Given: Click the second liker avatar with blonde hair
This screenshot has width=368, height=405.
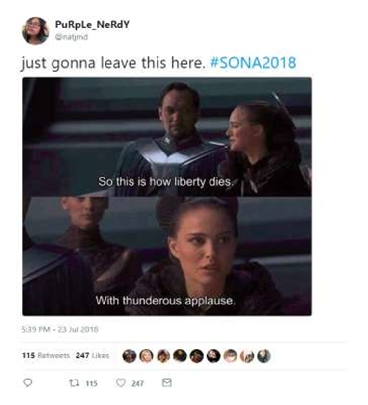Looking at the screenshot, I should point(146,356).
